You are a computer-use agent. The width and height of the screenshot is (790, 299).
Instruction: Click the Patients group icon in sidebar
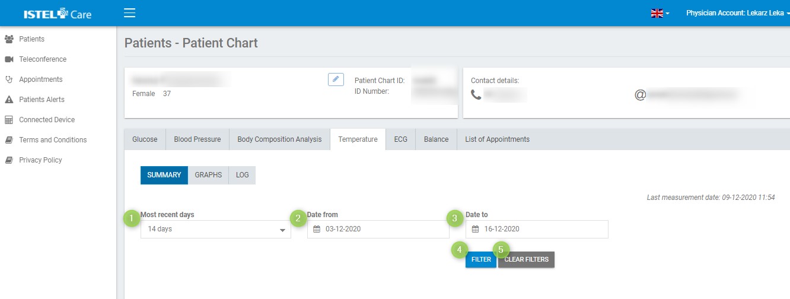pos(9,39)
